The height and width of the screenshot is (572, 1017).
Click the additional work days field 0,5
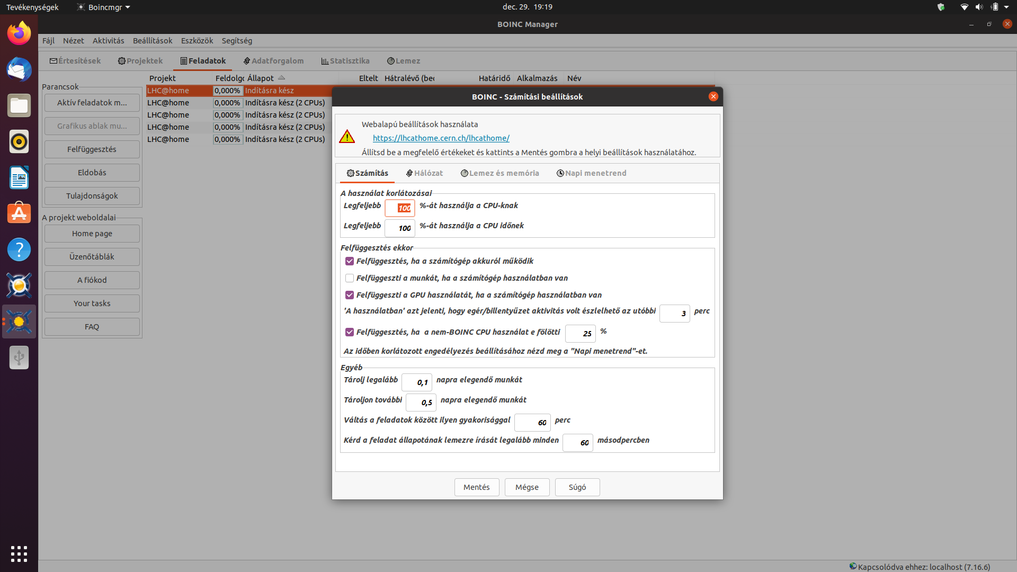click(421, 403)
